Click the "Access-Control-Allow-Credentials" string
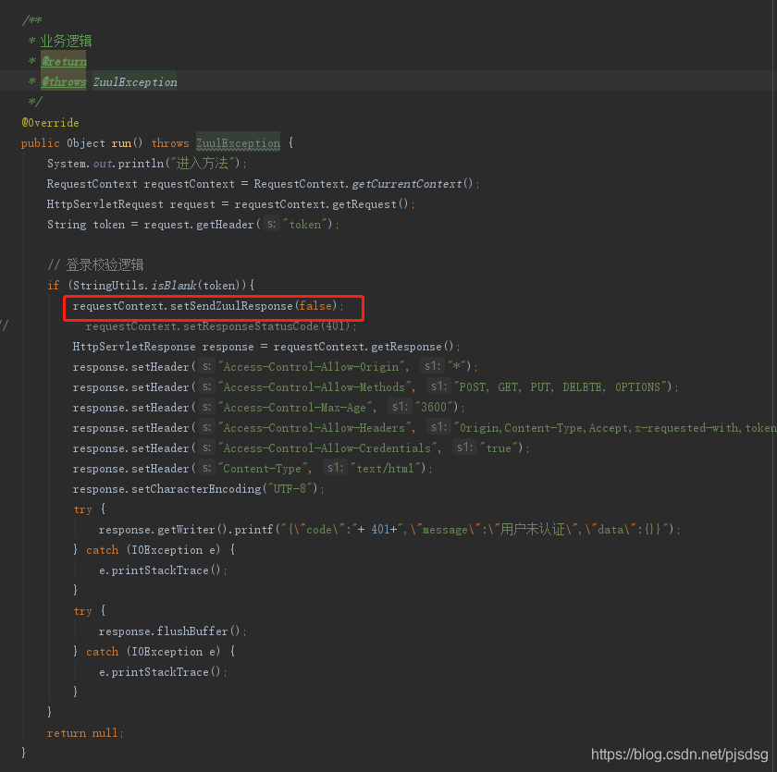Image resolution: width=777 pixels, height=772 pixels. [327, 448]
